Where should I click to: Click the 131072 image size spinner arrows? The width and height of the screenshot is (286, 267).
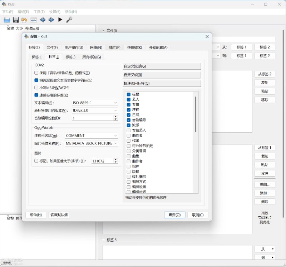[x=115, y=161]
